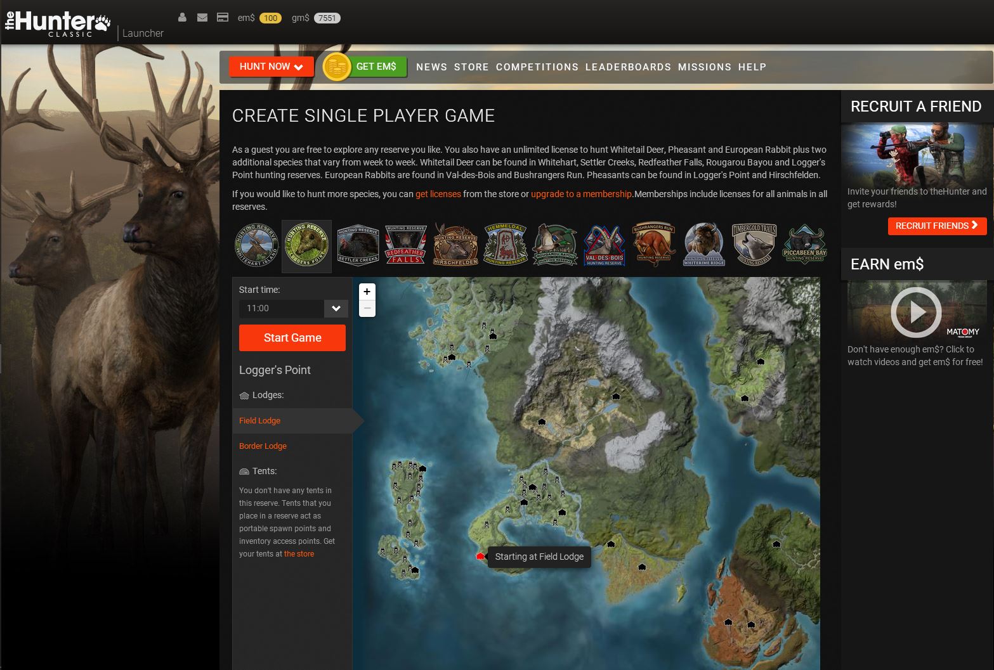Click the RECRUIT FRIENDS button
The width and height of the screenshot is (994, 670).
click(x=937, y=226)
